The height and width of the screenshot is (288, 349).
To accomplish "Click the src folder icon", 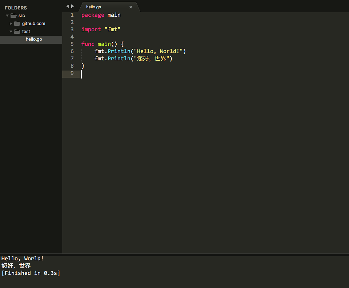I will (14, 16).
